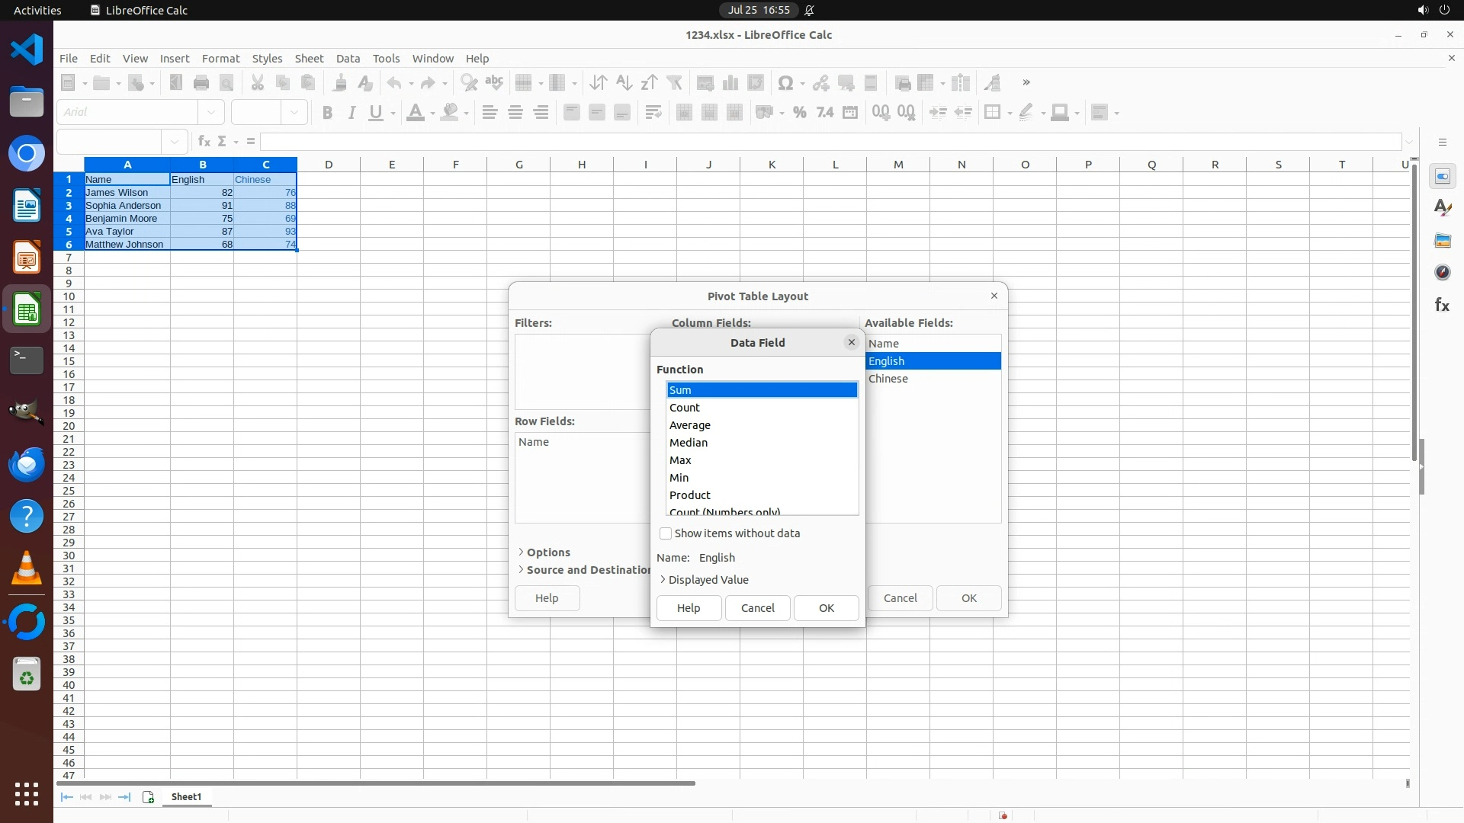Click OK in Data Field dialog
Screen dimensions: 1464x823
[x=826, y=608]
